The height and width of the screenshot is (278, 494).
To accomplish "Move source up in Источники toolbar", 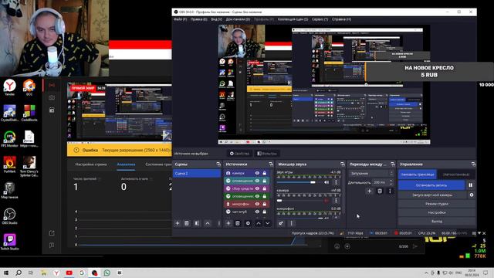I will click(259, 223).
